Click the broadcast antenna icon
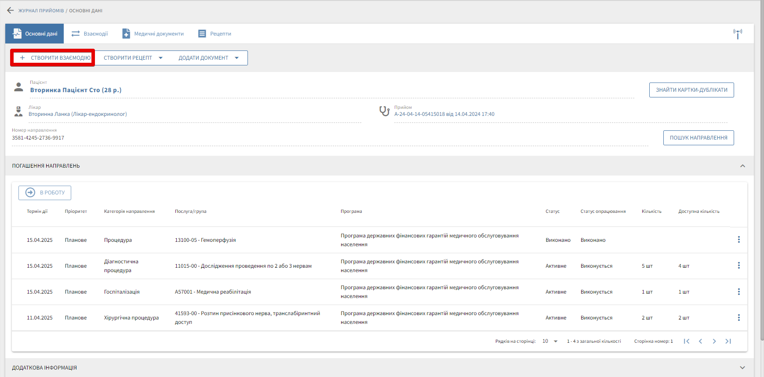This screenshot has height=377, width=764. point(737,33)
